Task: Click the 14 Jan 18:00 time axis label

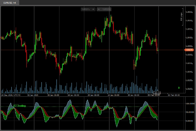Action: pos(73,95)
